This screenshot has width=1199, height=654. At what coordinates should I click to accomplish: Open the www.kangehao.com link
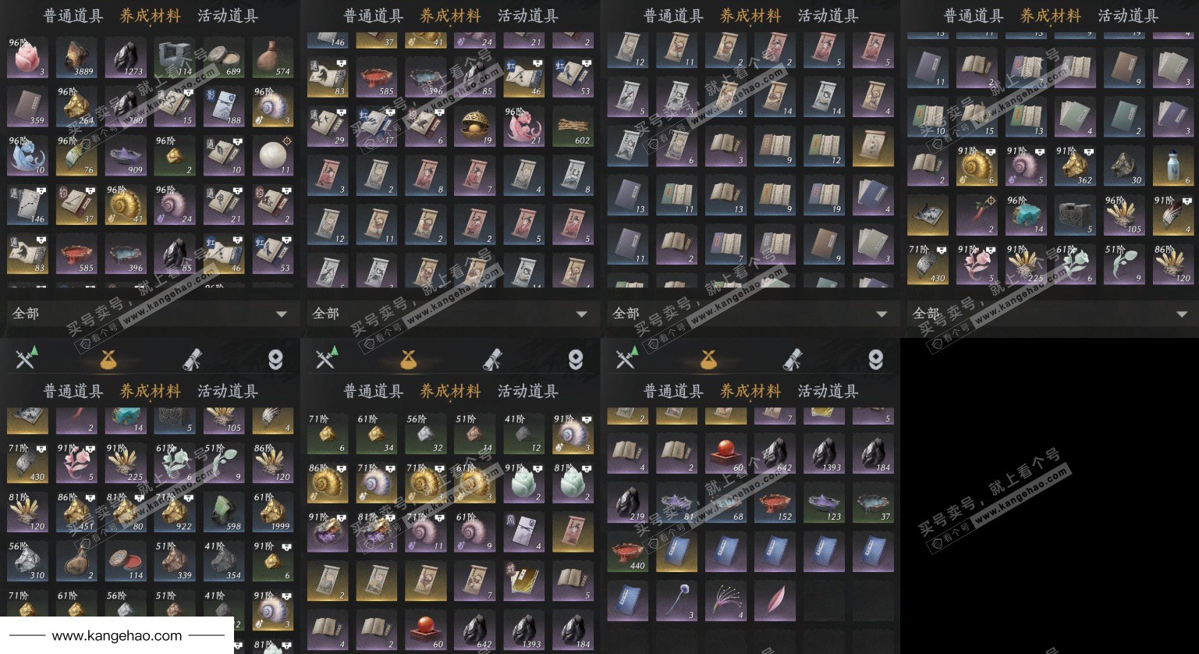tap(117, 635)
